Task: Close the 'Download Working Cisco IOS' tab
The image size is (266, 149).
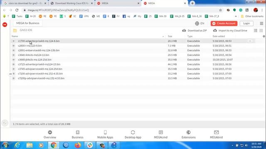Action: [92, 3]
